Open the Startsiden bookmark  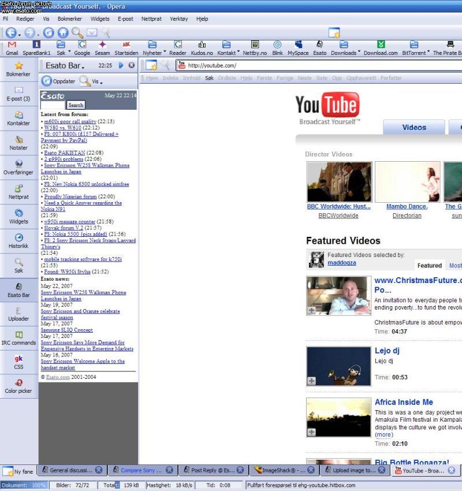[x=126, y=48]
